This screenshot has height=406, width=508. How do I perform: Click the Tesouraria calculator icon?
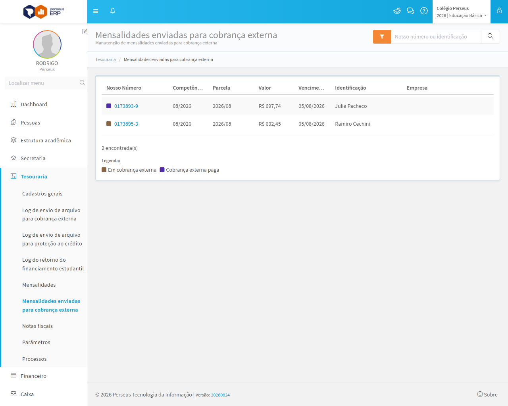(x=13, y=176)
